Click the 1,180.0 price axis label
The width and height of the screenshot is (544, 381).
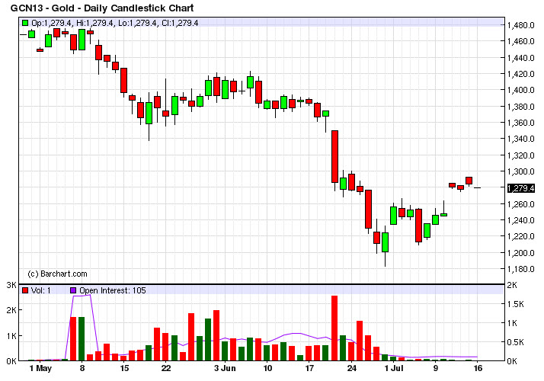tap(520, 269)
